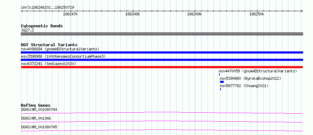The image size is (313, 135).
Task: Open gene label DGKG|NM_001346
Action: 36,118
